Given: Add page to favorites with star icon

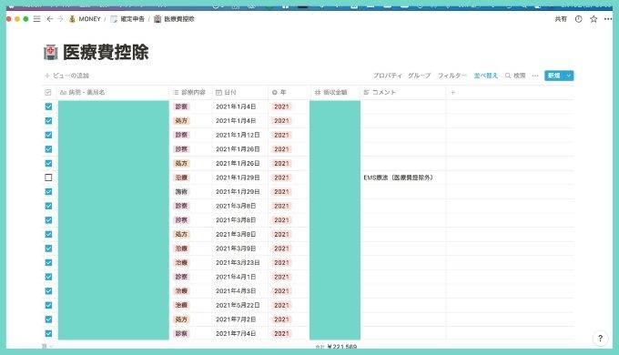Looking at the screenshot, I should [594, 19].
